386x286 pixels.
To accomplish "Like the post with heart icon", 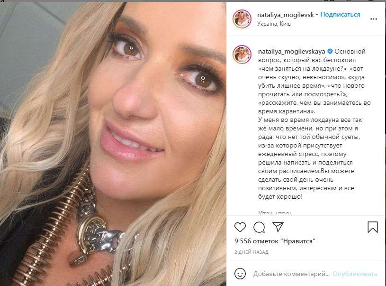I will [240, 227].
